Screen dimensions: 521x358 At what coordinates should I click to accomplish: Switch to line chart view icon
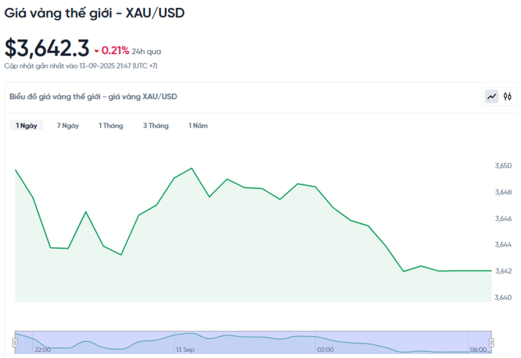click(x=492, y=97)
